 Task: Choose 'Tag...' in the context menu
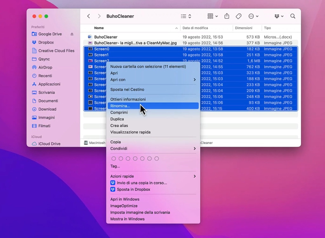[x=153, y=166]
